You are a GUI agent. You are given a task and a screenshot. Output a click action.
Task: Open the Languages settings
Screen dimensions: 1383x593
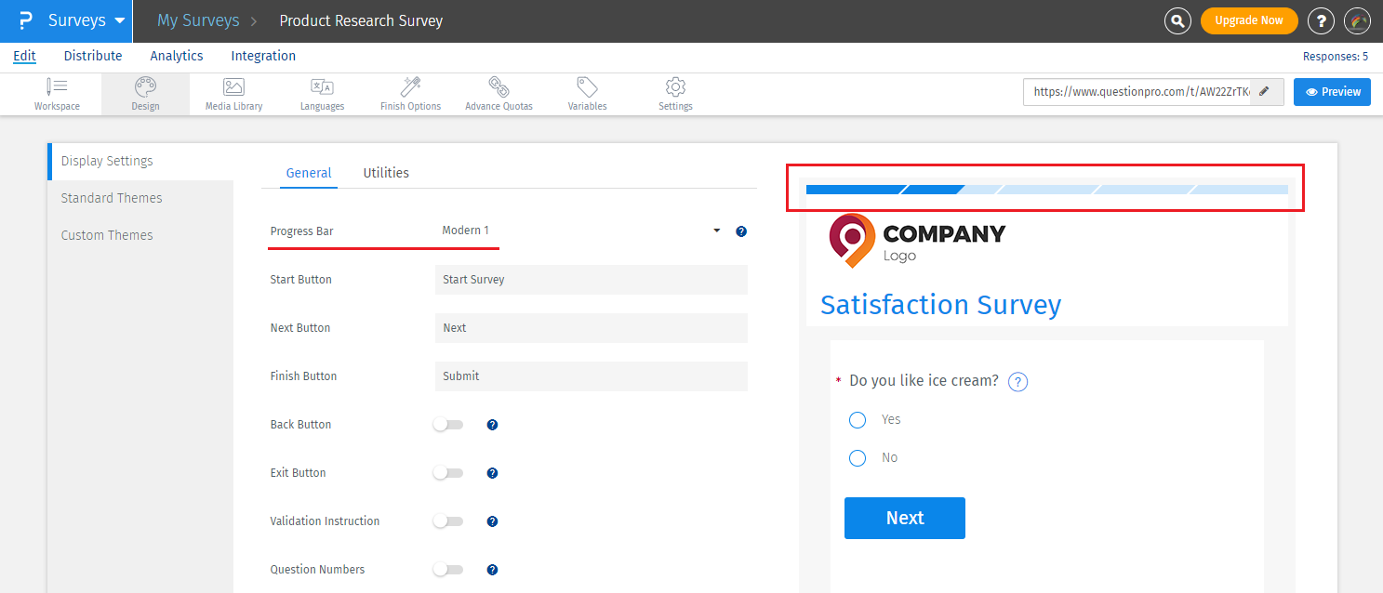[321, 93]
